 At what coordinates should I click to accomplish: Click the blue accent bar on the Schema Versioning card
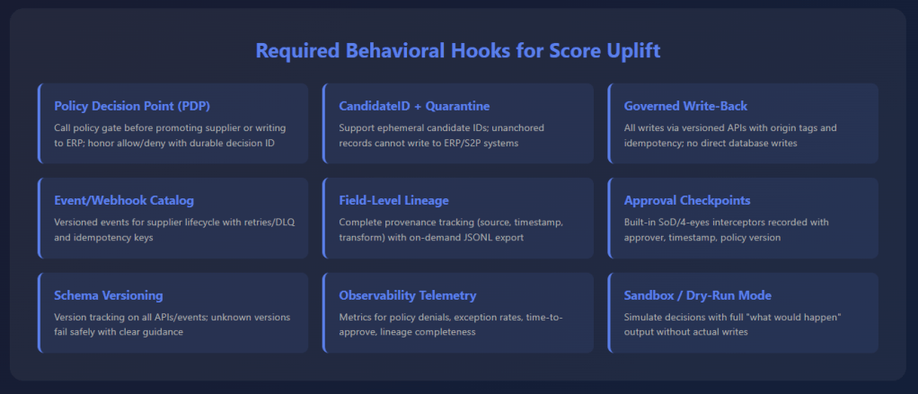pos(40,311)
